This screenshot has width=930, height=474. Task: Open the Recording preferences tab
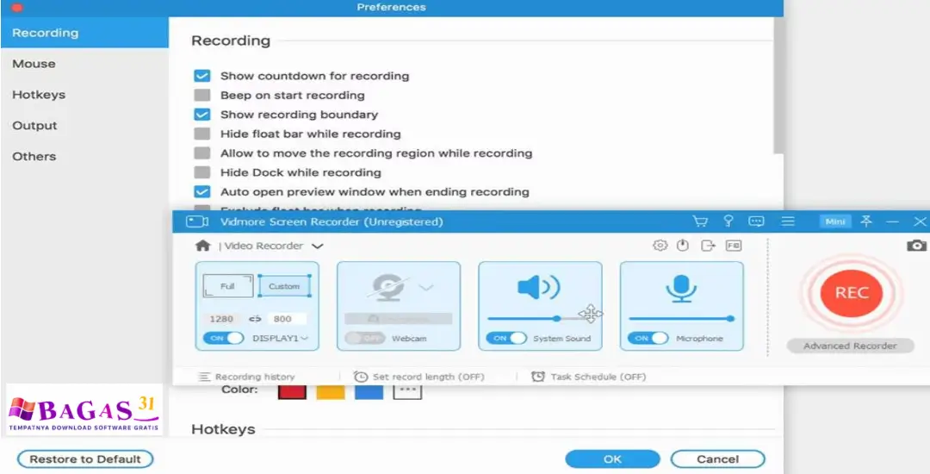84,33
